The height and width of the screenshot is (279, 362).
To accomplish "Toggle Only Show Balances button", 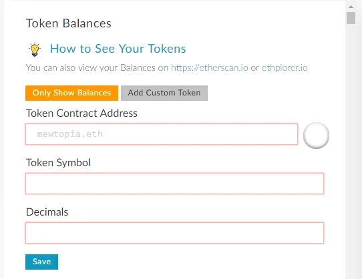I will pos(72,93).
